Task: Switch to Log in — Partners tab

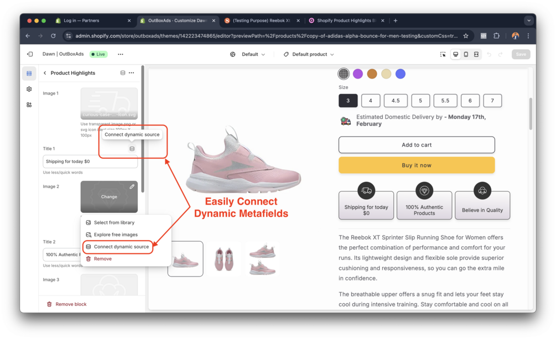Action: 92,20
